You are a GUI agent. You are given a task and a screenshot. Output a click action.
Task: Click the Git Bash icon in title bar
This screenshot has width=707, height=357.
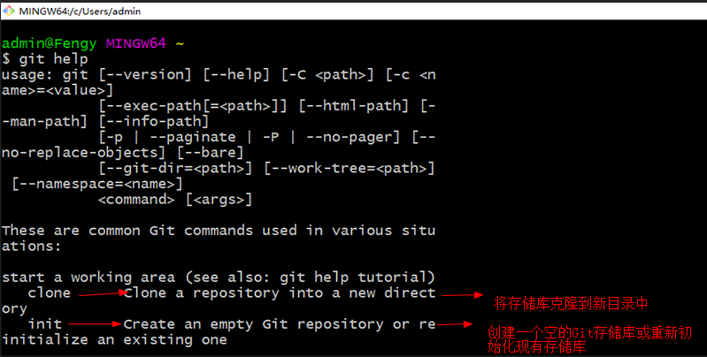point(9,11)
